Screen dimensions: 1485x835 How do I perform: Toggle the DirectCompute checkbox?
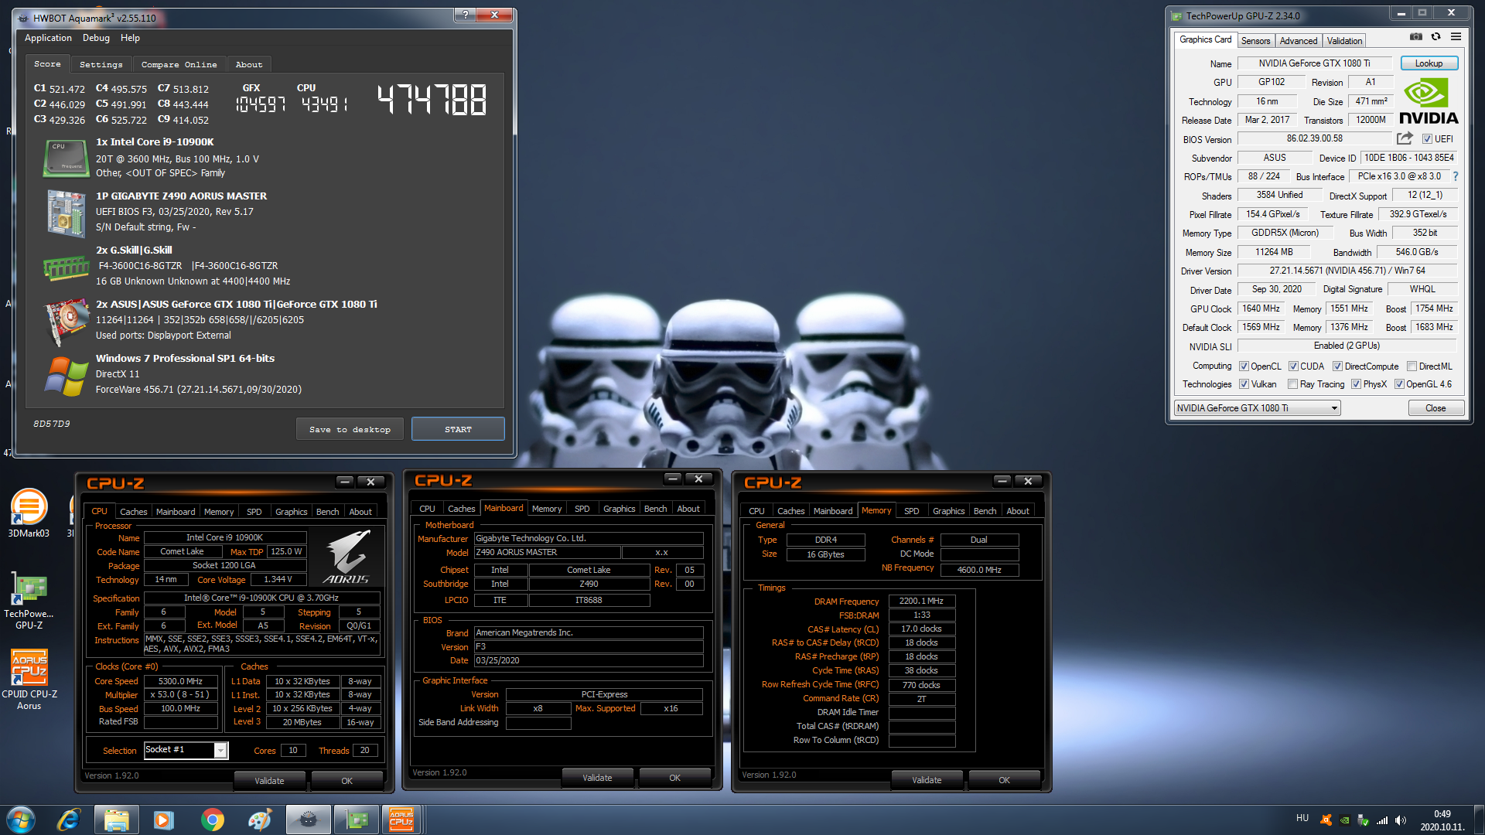1337,366
